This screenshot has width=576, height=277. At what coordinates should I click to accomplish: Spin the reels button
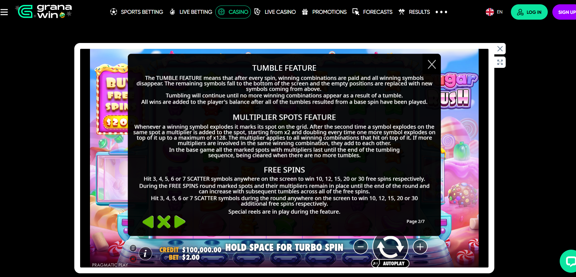pos(390,247)
